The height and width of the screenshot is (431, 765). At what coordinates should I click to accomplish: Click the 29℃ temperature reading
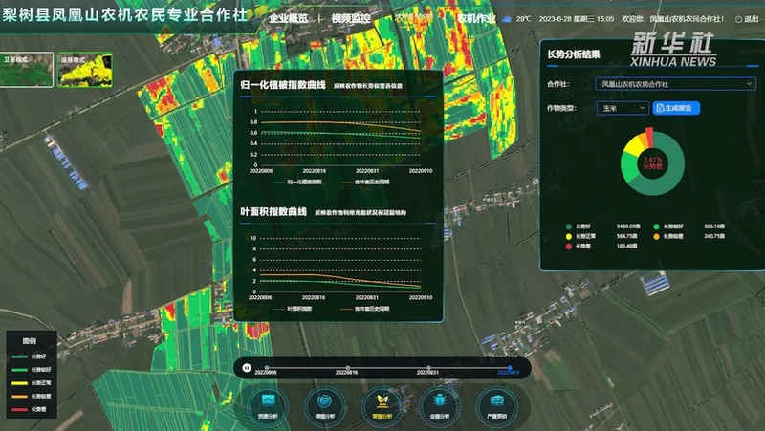click(x=523, y=19)
